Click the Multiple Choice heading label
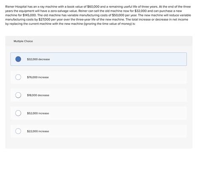Screen dimensions: 199x190 [x=23, y=41]
